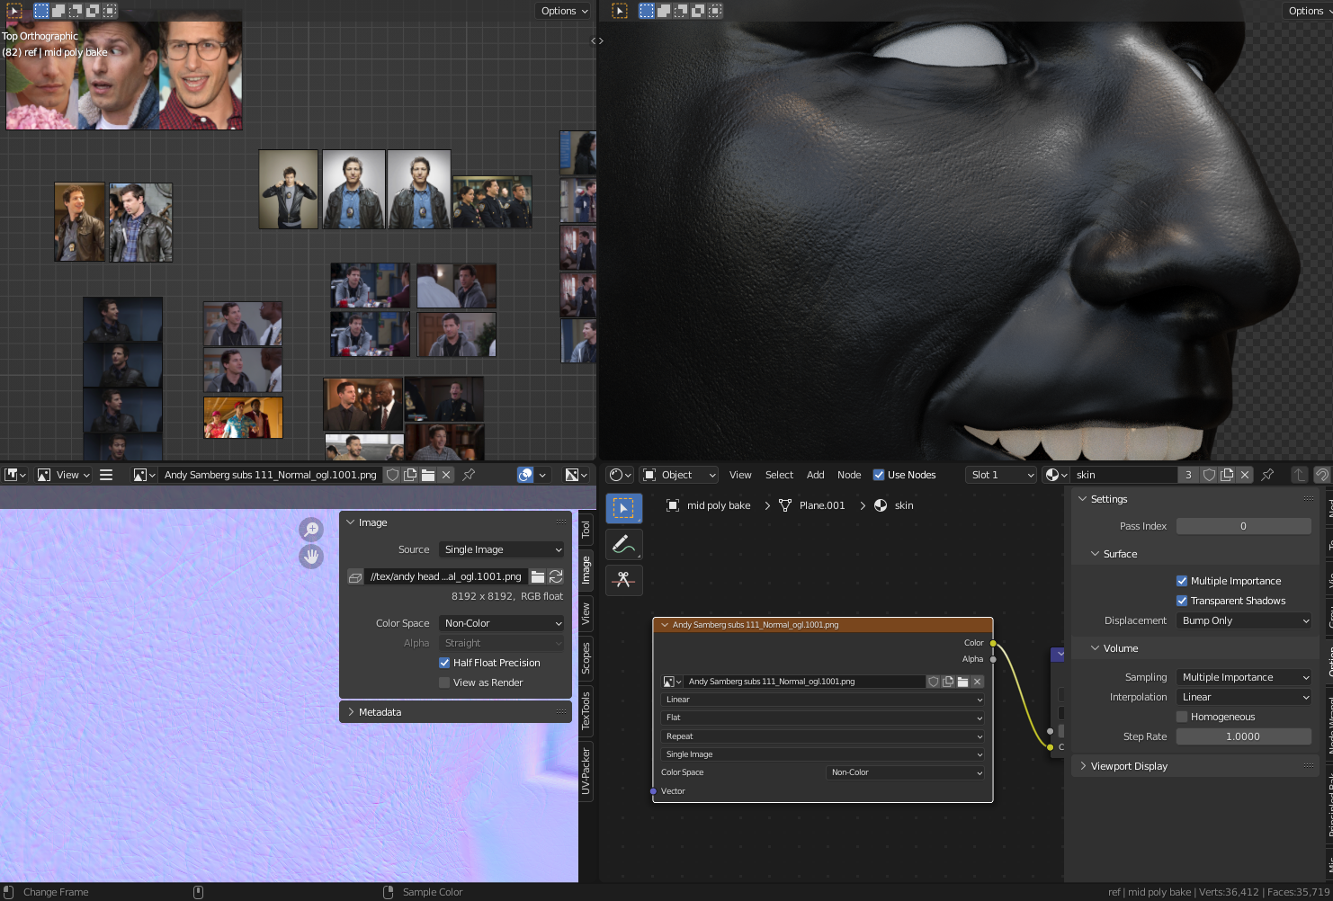Click the image file path field
Image resolution: width=1333 pixels, height=901 pixels.
click(446, 576)
